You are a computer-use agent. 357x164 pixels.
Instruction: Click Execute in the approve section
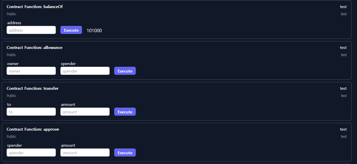(125, 153)
